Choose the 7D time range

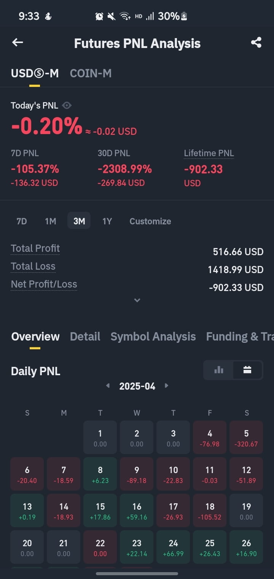(x=22, y=221)
